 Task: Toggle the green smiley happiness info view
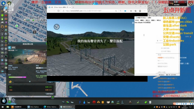pos(2,15)
